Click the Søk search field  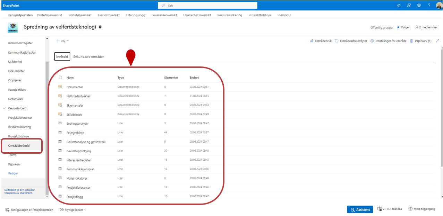click(207, 6)
